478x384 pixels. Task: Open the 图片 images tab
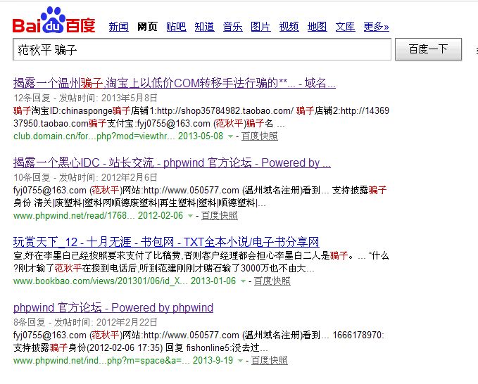pyautogui.click(x=260, y=27)
